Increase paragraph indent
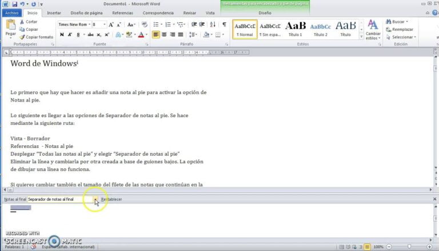The image size is (439, 251). pos(202,25)
